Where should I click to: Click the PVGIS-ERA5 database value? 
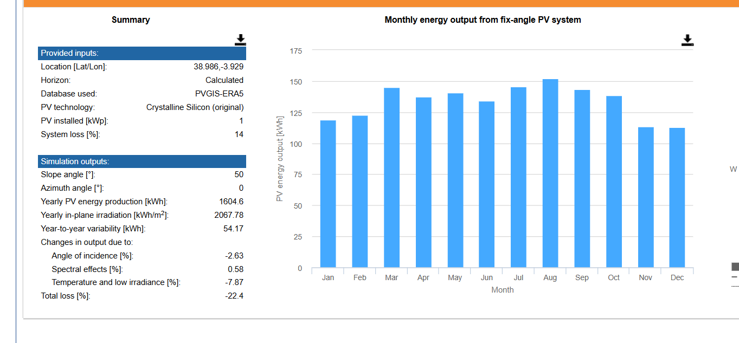coord(219,94)
